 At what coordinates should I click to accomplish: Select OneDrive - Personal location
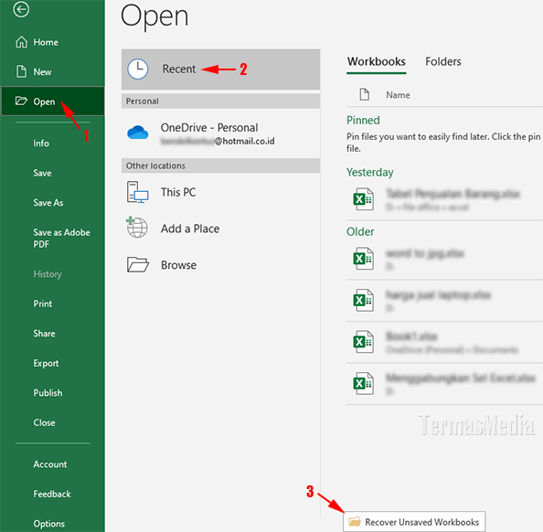(x=220, y=133)
